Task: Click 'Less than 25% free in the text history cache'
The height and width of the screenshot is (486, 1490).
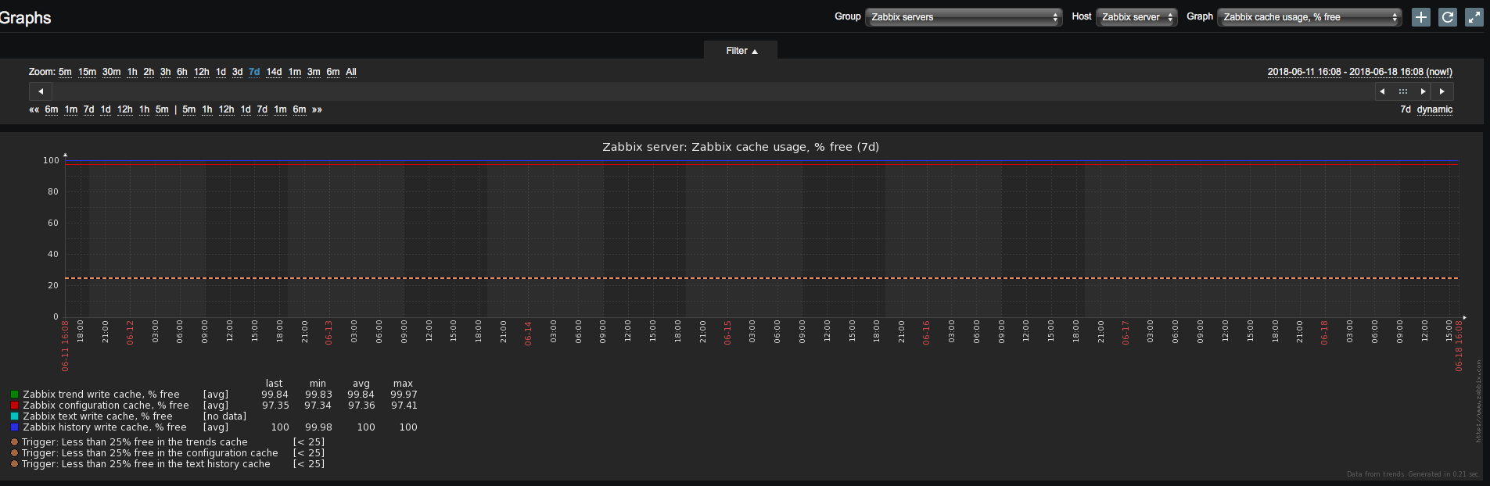Action: [x=166, y=464]
